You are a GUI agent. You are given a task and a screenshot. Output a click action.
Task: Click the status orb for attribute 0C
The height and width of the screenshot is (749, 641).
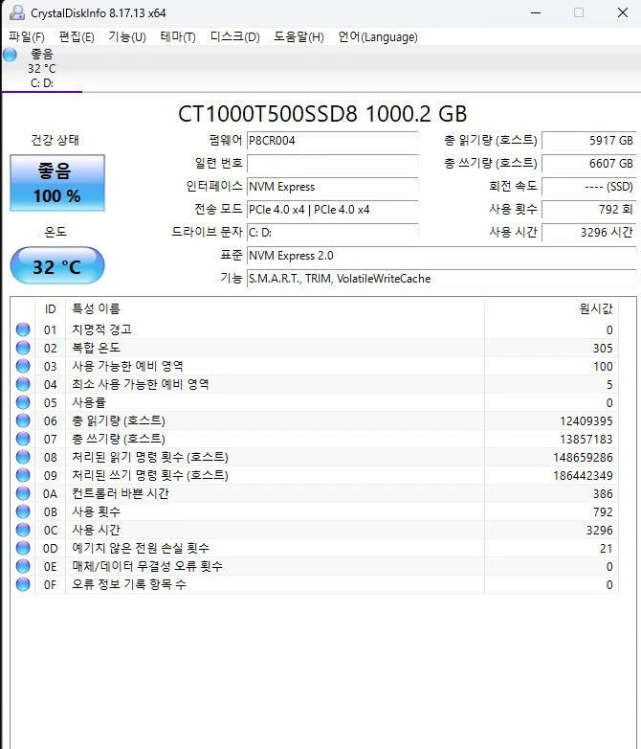(23, 530)
